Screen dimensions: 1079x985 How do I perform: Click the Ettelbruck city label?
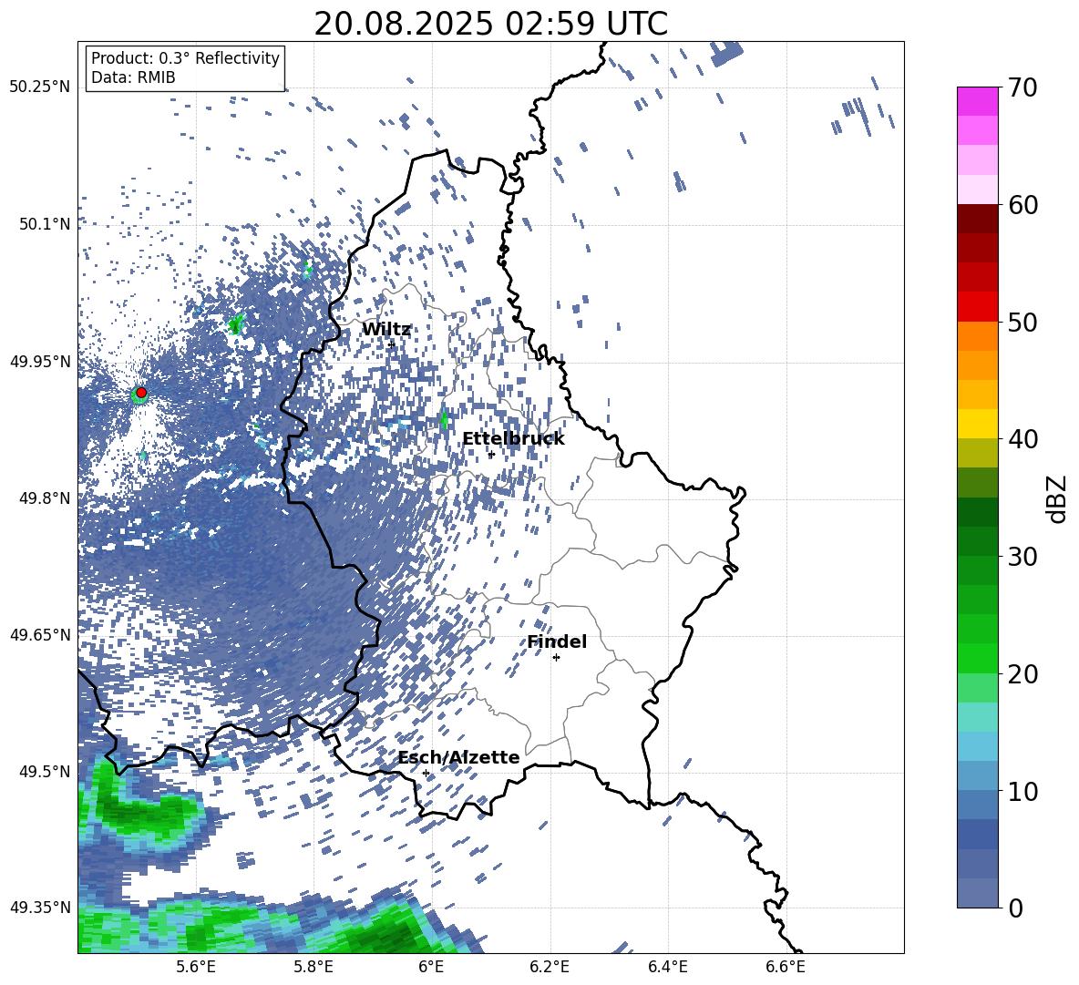click(513, 439)
